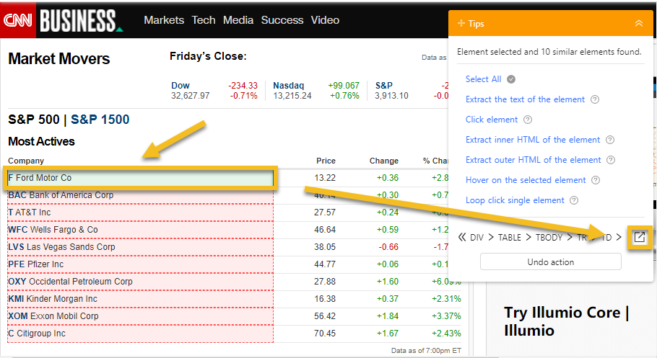Screen dimensions: 657x358
Task: Click Extract the text of the element
Action: coord(525,99)
